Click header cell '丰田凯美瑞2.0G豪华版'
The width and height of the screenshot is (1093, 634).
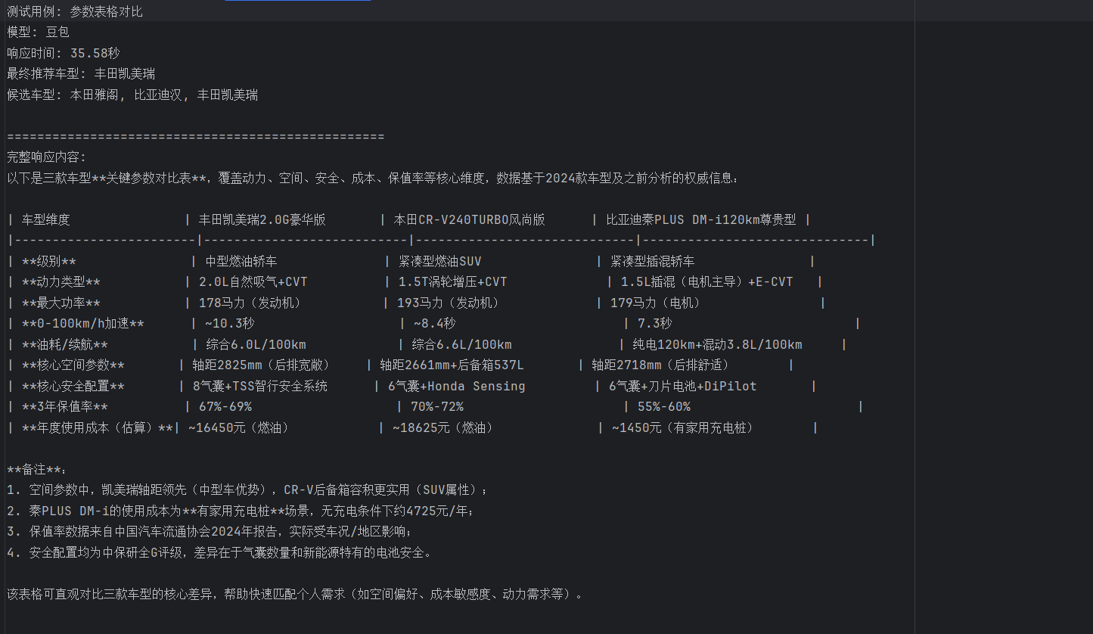pyautogui.click(x=262, y=219)
